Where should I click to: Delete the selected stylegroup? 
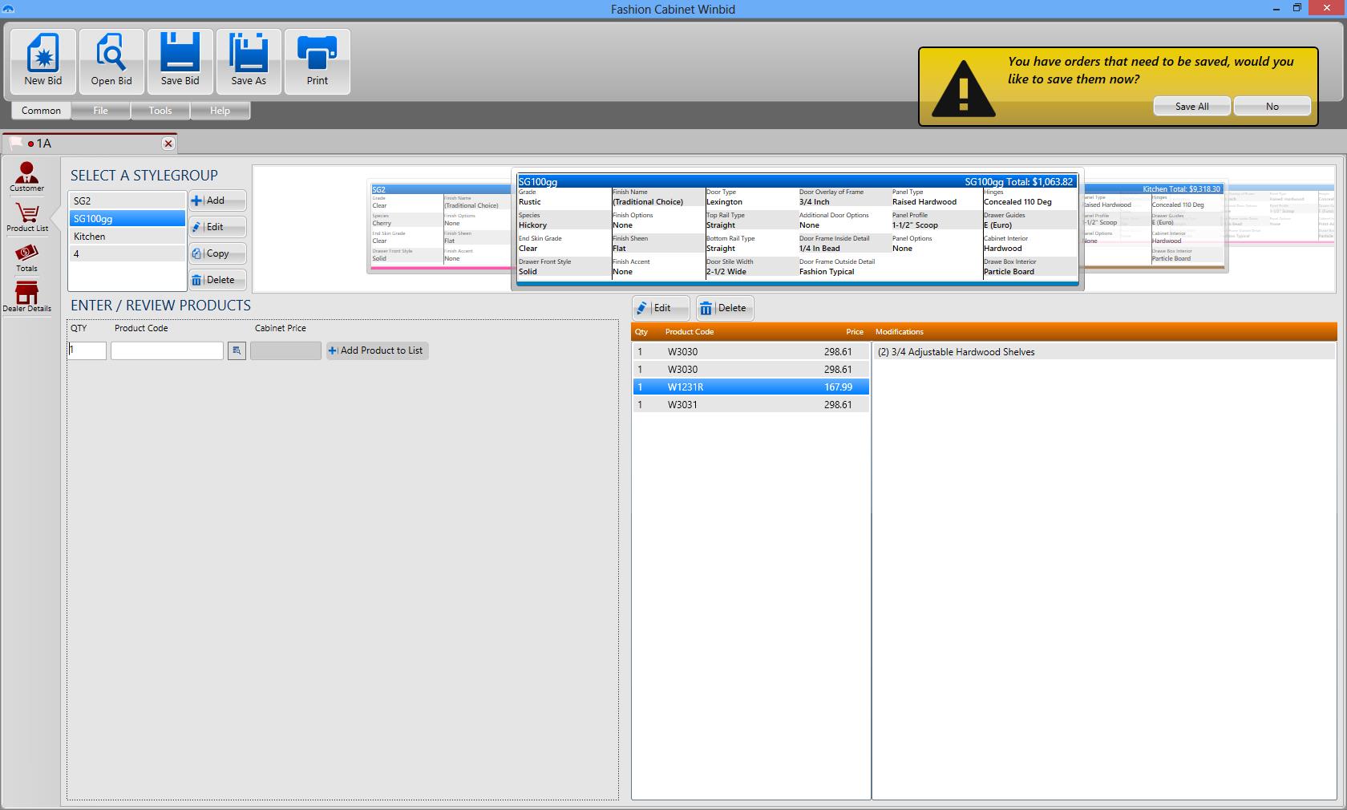coord(217,280)
